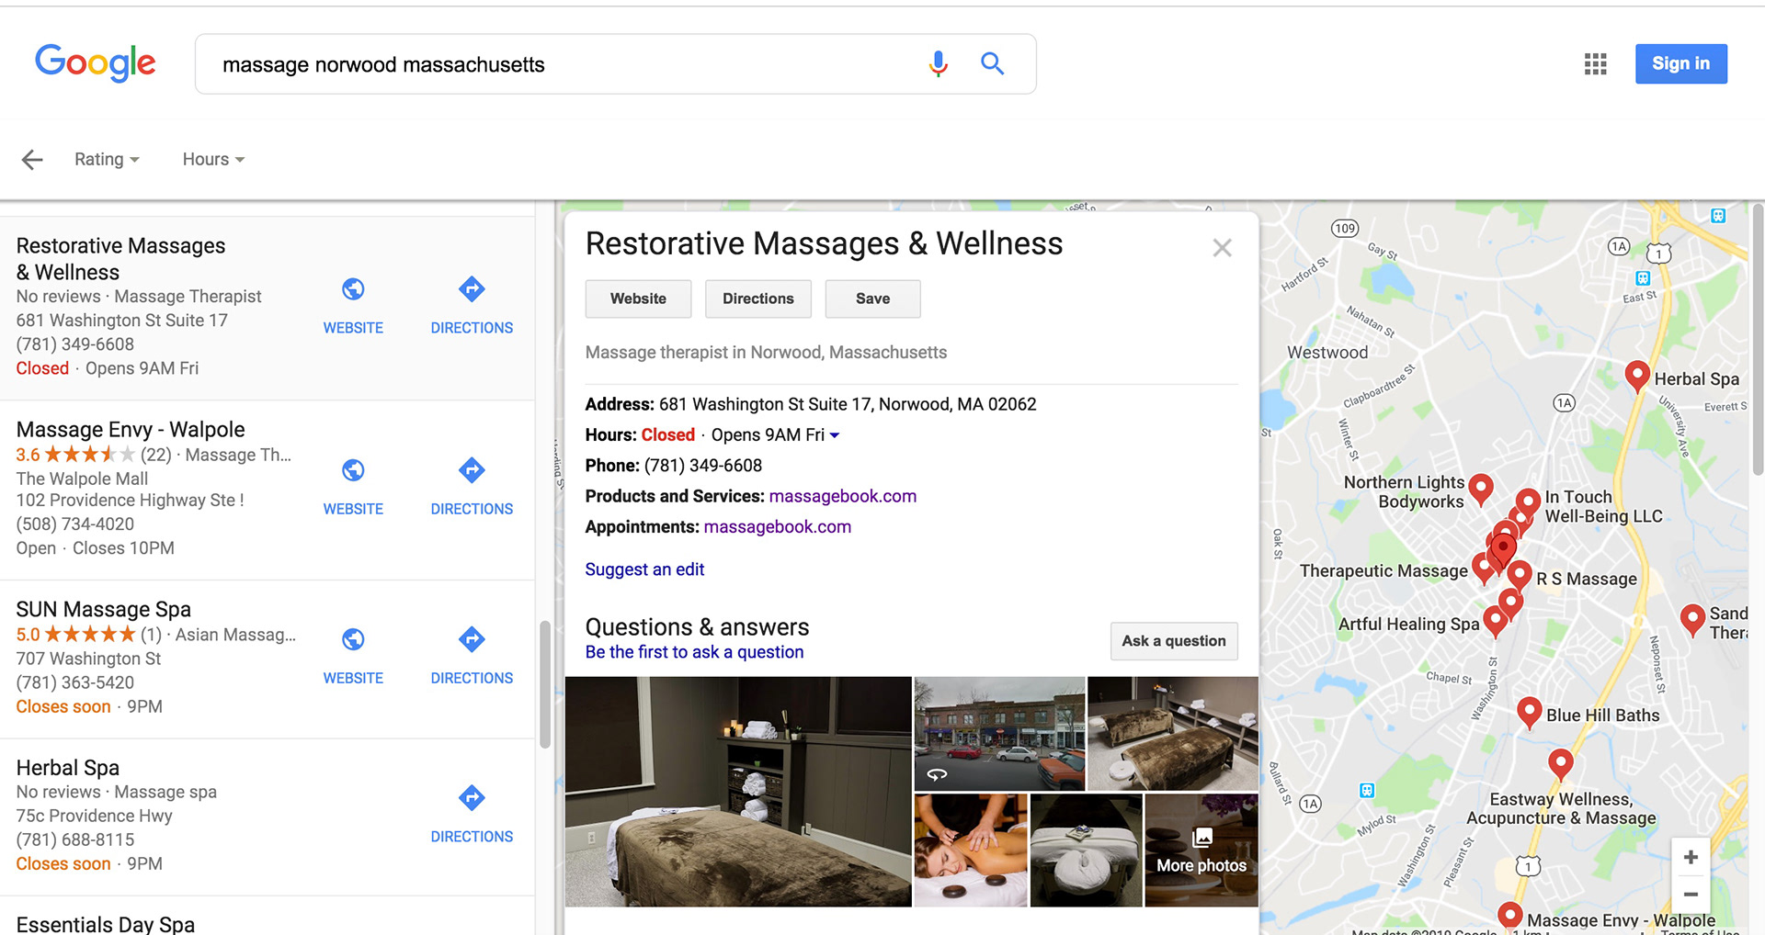The image size is (1765, 935).
Task: Select the Blue Hill Baths map pin
Action: [1529, 712]
